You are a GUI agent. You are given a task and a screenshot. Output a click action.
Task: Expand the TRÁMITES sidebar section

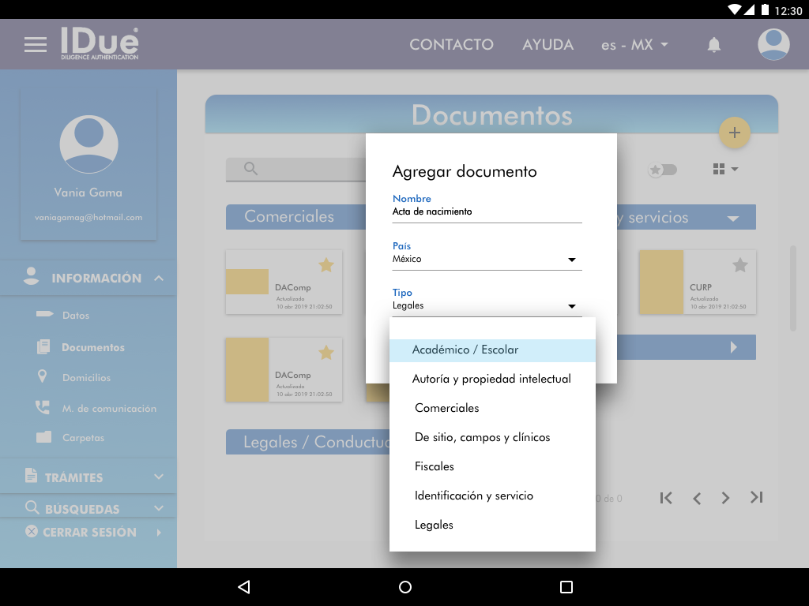pos(93,477)
